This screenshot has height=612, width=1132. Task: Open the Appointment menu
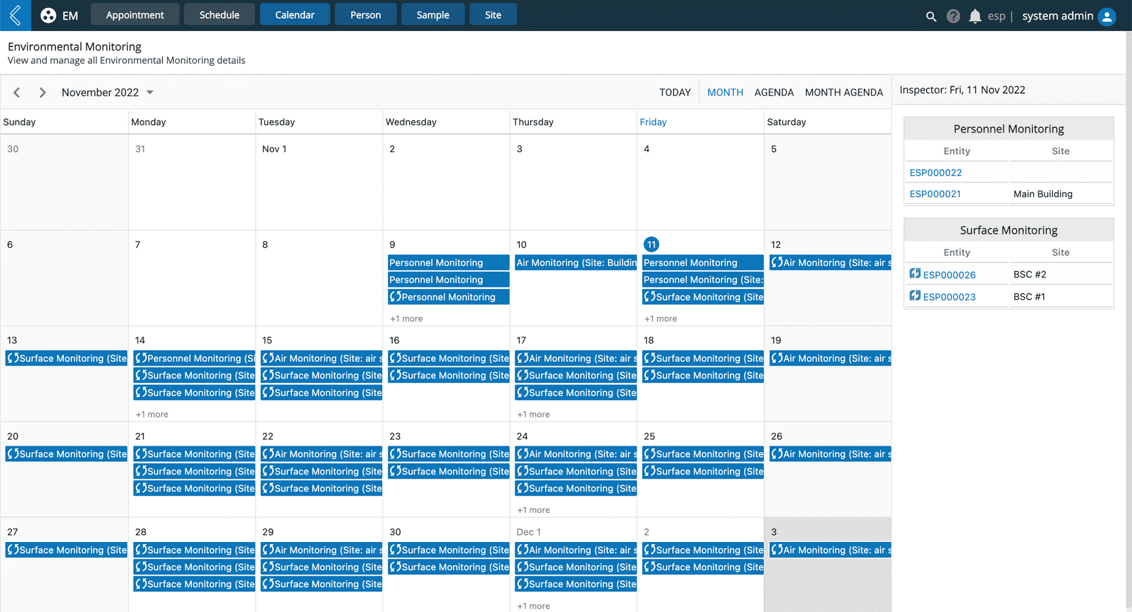click(135, 15)
